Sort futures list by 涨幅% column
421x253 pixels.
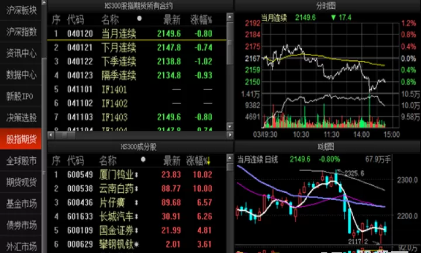(201, 20)
